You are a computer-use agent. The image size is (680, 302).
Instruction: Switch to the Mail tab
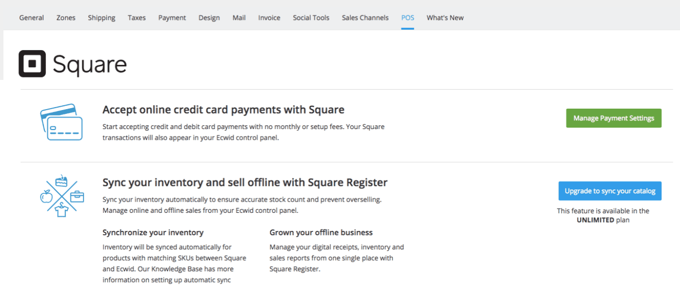[x=239, y=18]
